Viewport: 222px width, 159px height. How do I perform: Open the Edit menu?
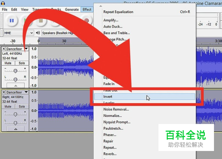[14, 10]
